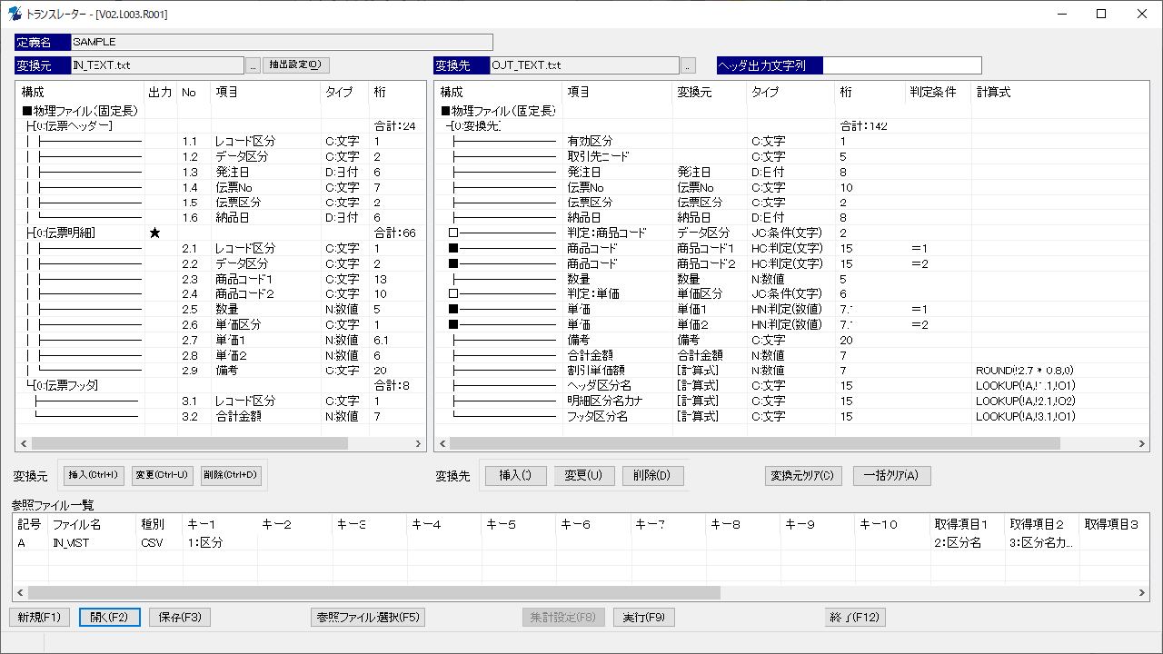Select the filled square icon for 商品コード2 row
This screenshot has height=654, width=1163.
(x=453, y=263)
